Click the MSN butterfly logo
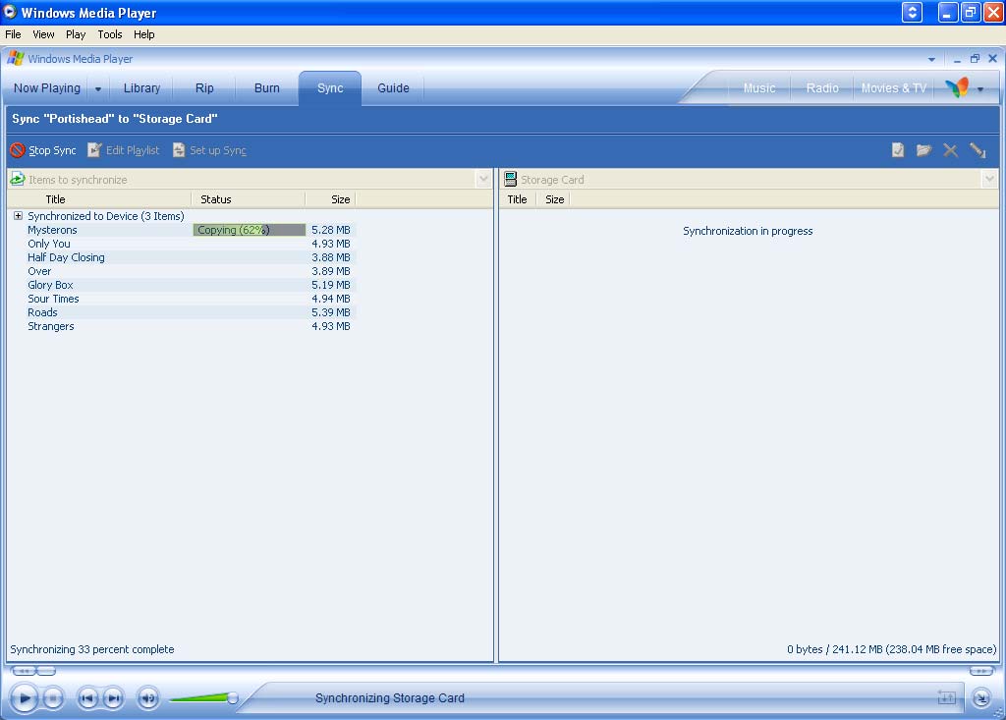1006x720 pixels. [957, 87]
